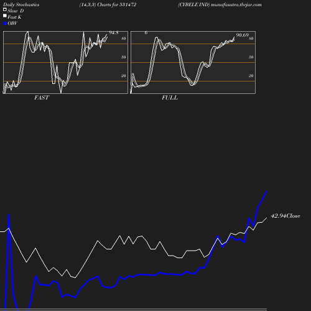Click the 94.8 value on FAST chart
This screenshot has width=311, height=311.
(114, 32)
